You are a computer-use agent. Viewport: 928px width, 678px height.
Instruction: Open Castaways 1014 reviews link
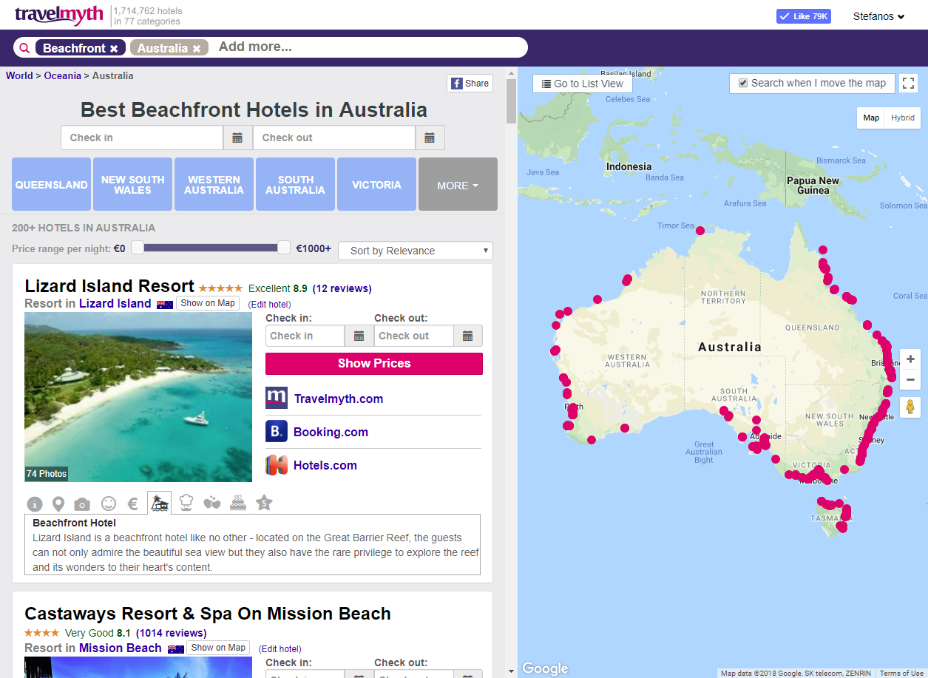[172, 633]
